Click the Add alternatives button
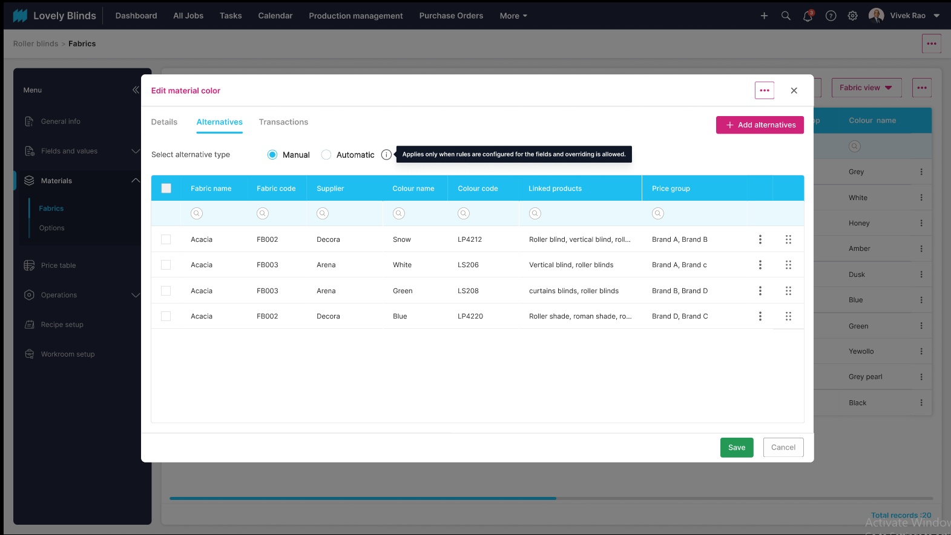Viewport: 951px width, 535px height. tap(760, 125)
